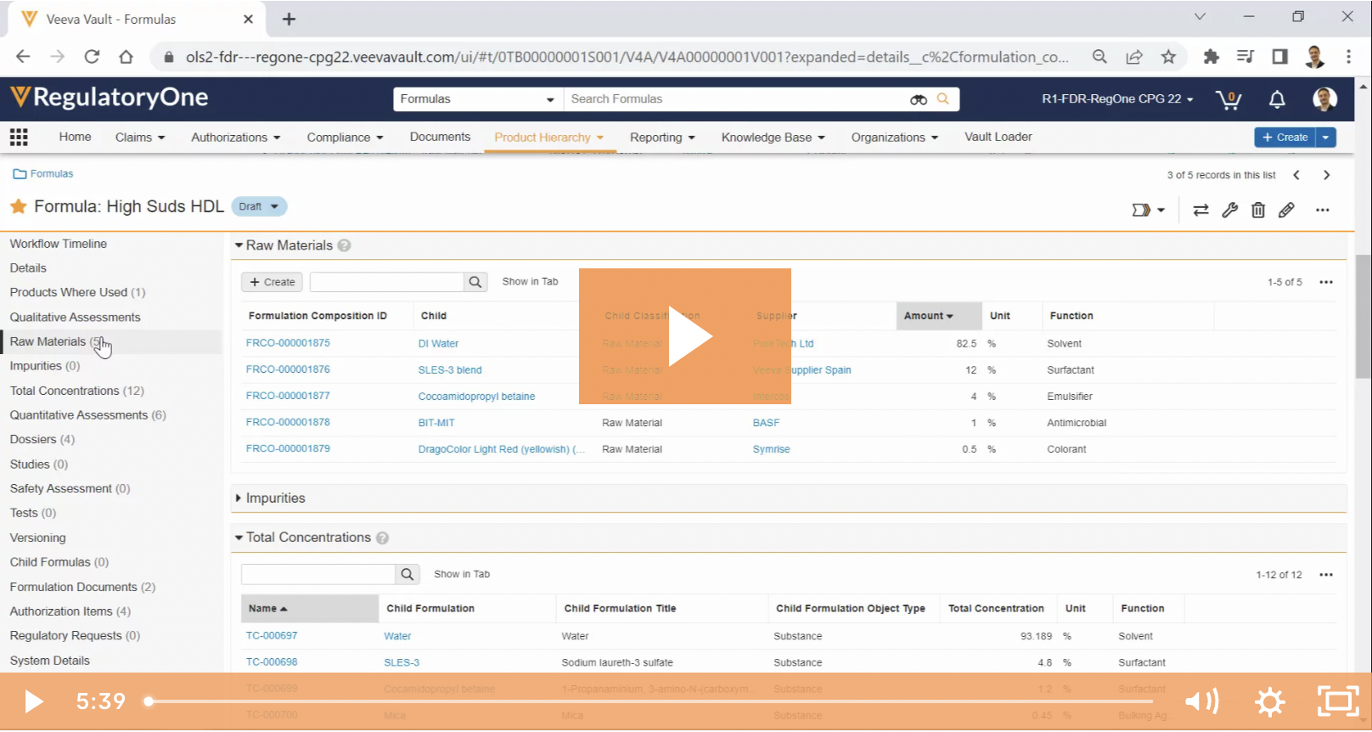Go to the previous record arrow
The image size is (1372, 732).
1296,175
